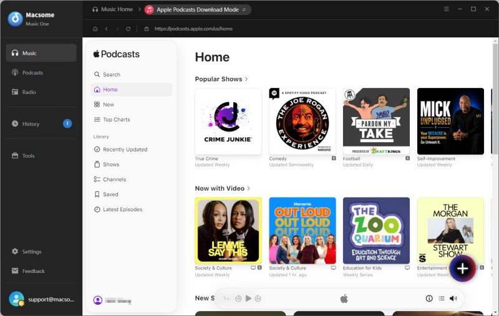Skip back 15 seconds in player
Viewport: 499px width, 316px height.
pyautogui.click(x=238, y=298)
